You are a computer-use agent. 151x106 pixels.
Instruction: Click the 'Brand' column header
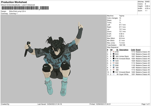click(138, 50)
